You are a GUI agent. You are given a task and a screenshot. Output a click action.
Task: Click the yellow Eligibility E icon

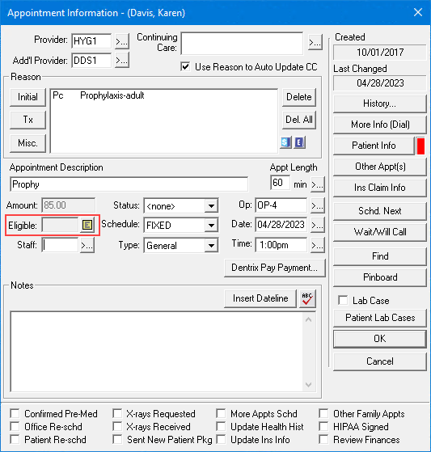[x=87, y=225]
